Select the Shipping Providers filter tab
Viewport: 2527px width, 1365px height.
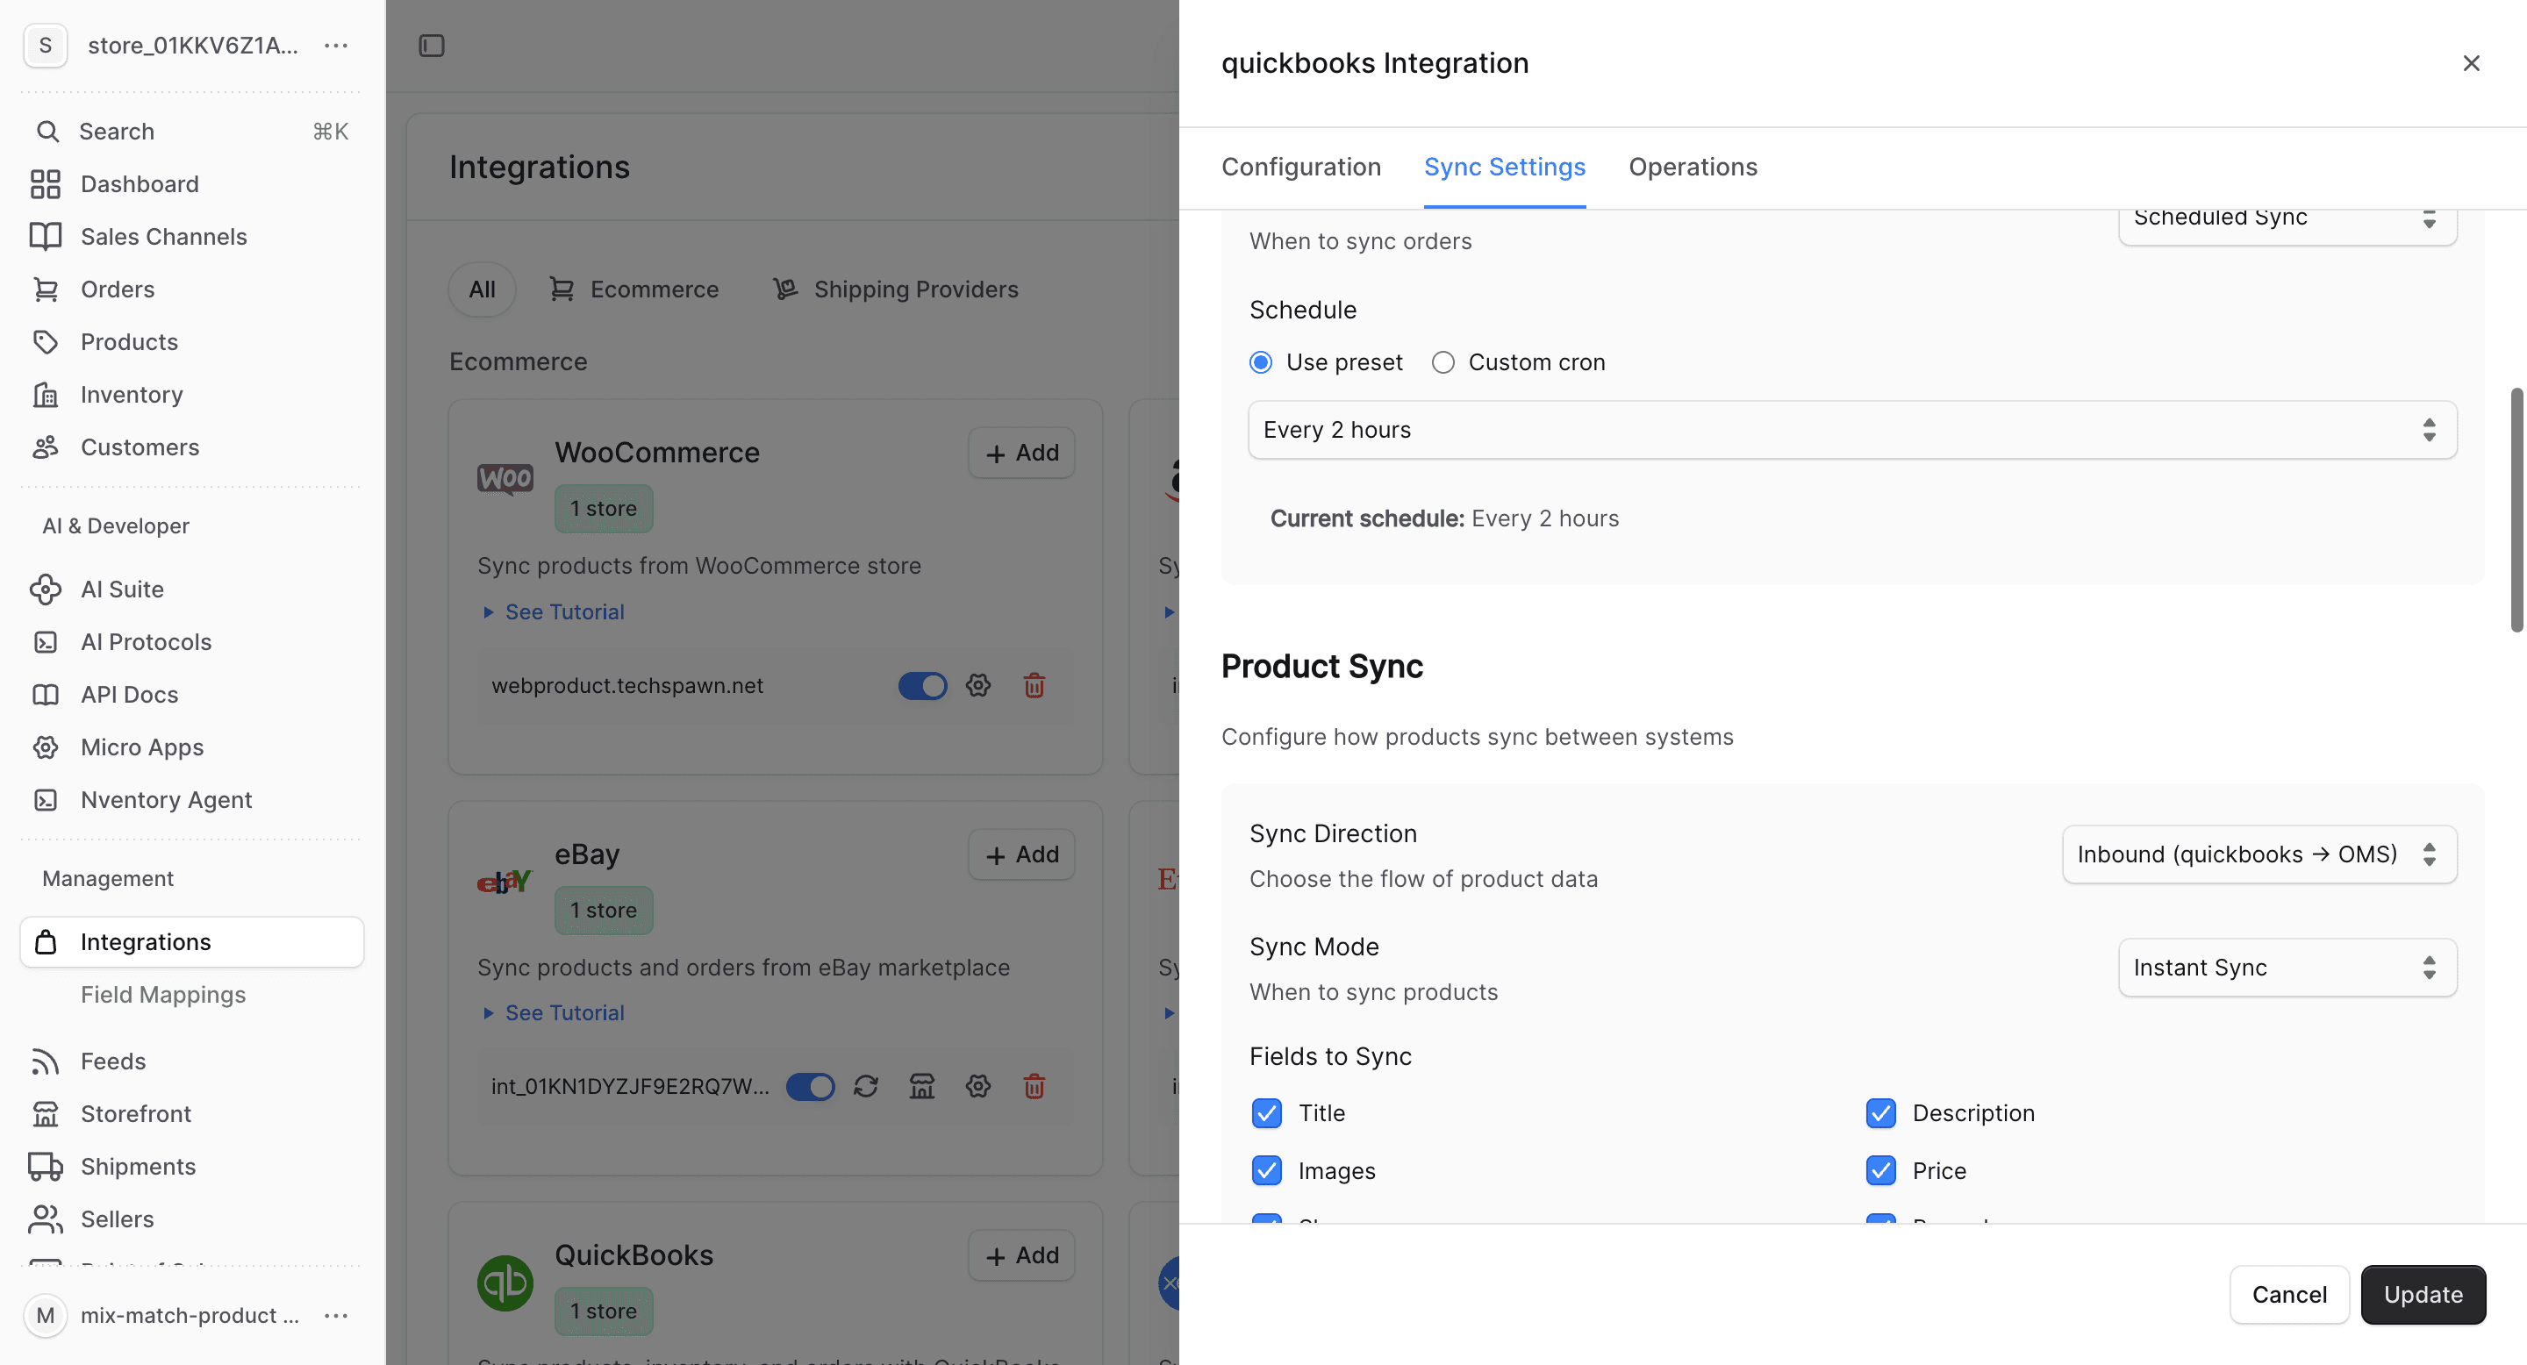[x=895, y=289]
